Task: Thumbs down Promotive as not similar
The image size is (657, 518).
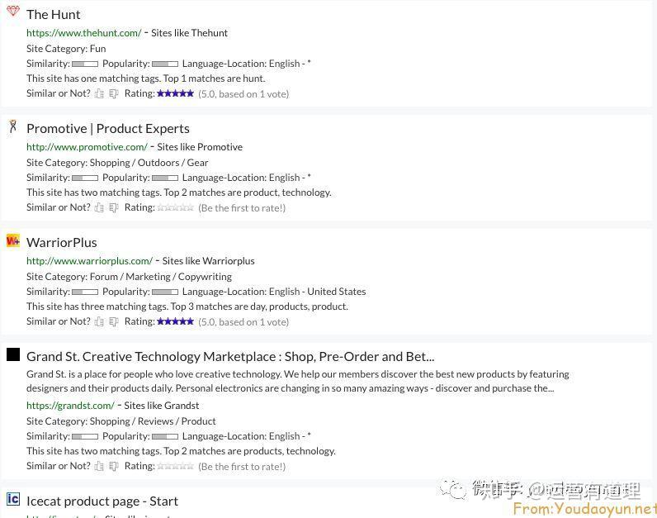Action: coord(114,207)
